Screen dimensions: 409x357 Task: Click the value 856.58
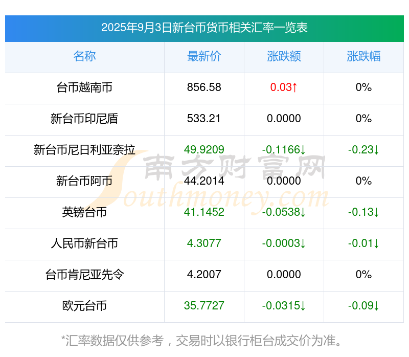coord(204,87)
